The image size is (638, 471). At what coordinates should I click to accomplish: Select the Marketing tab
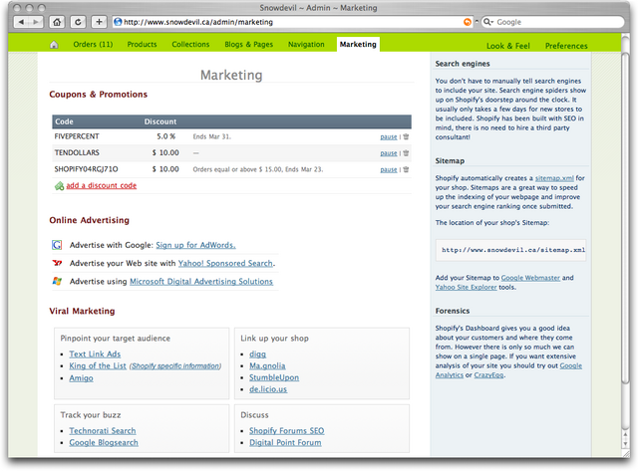[x=358, y=44]
